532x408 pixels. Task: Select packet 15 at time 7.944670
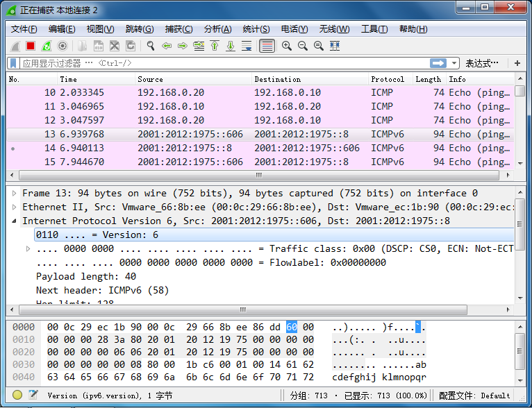pyautogui.click(x=260, y=162)
